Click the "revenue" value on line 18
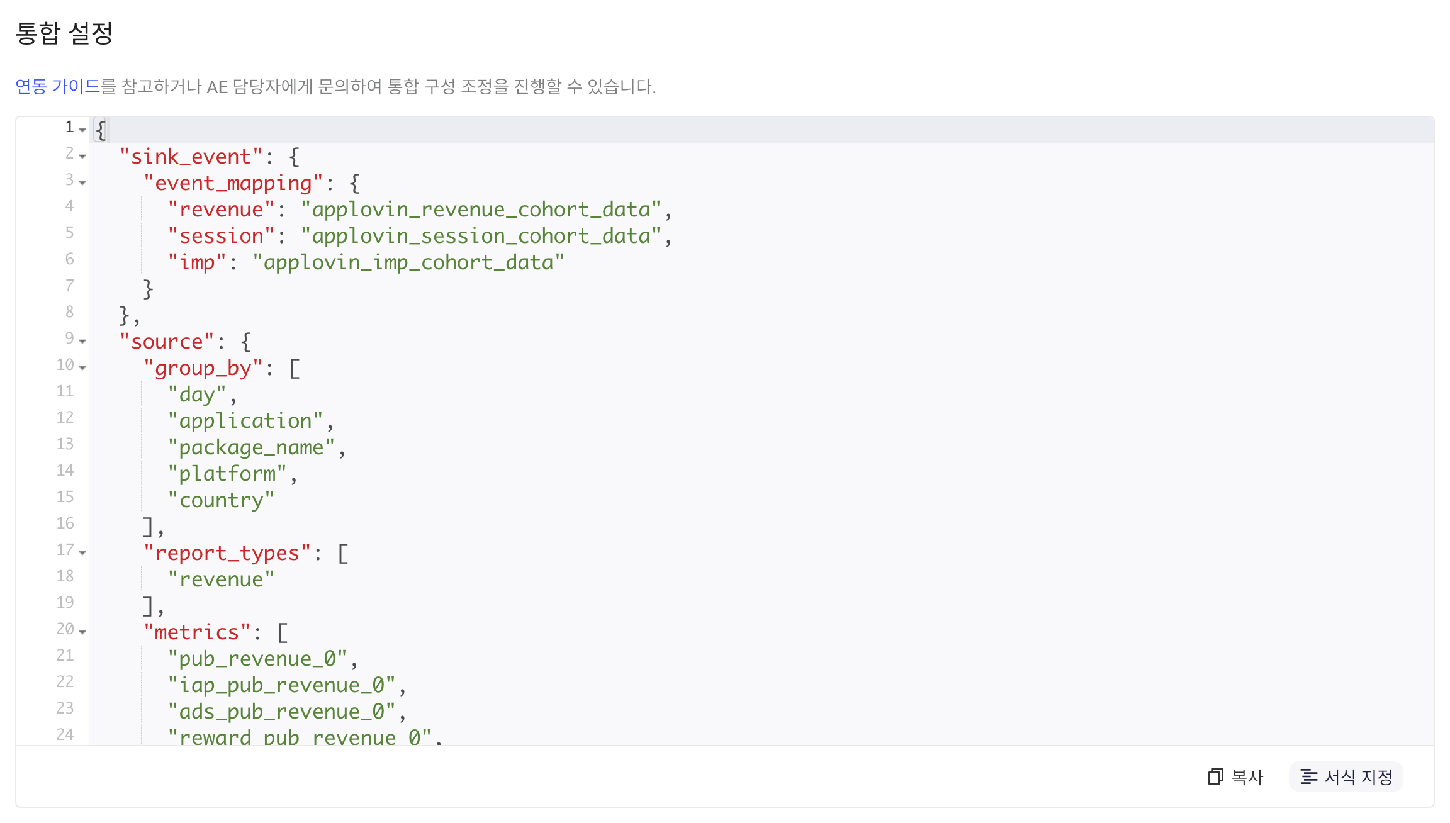The image size is (1450, 823). (x=221, y=579)
